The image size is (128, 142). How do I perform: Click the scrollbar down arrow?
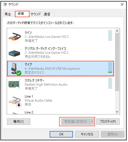[117, 112]
